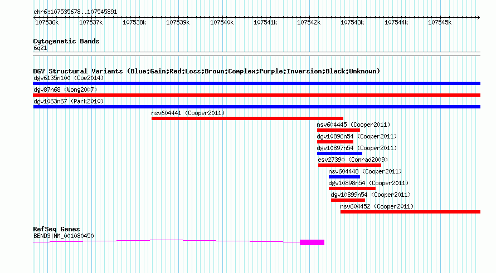Viewport: 496px width, 273px height.
Task: Click the dgv10899n54 red variant bar
Action: click(348, 200)
